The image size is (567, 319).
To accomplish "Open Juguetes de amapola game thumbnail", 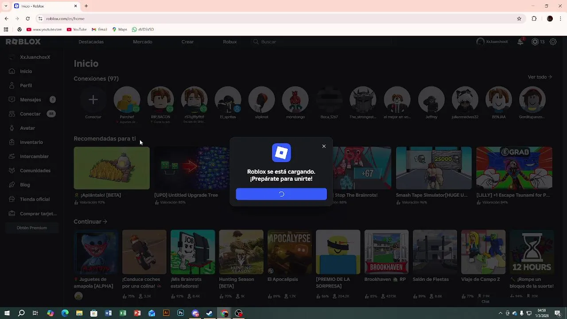I will tap(96, 252).
